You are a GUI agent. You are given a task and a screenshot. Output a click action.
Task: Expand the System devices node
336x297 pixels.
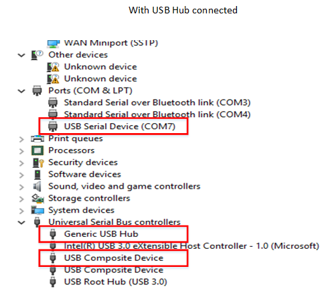click(x=21, y=211)
